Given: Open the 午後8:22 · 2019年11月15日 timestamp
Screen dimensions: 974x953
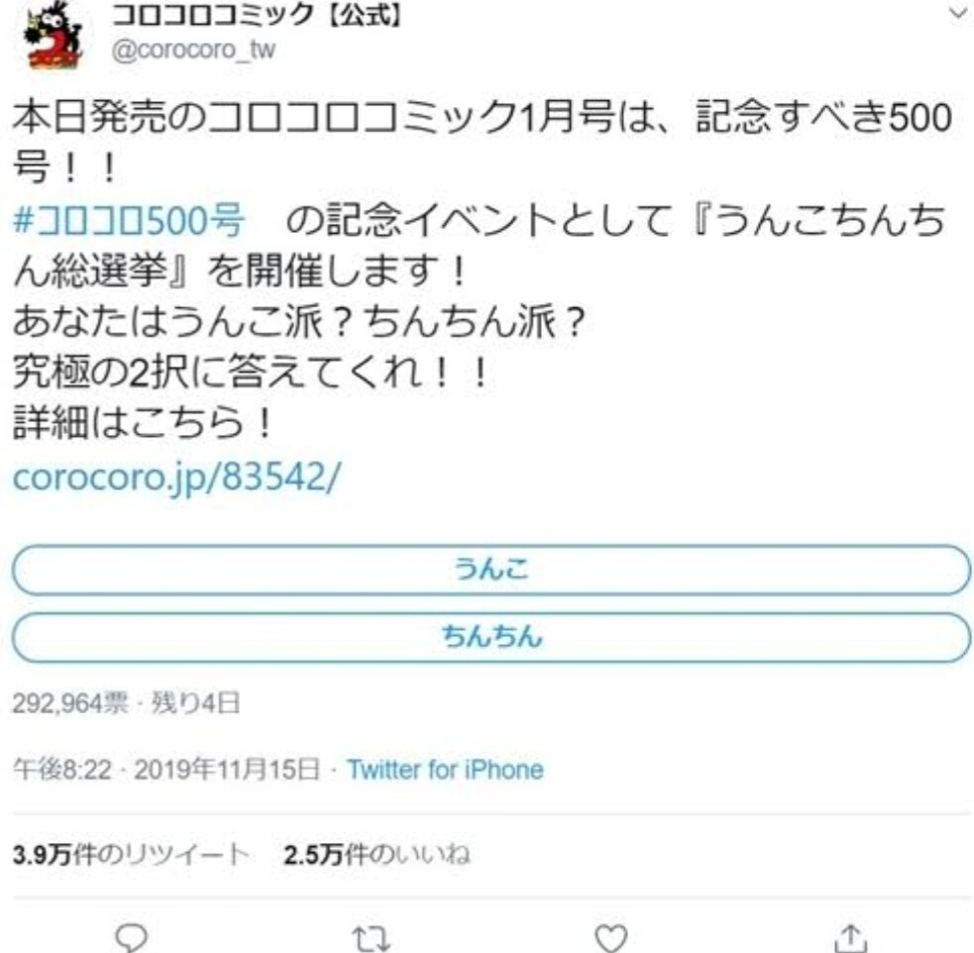Looking at the screenshot, I should pyautogui.click(x=166, y=770).
